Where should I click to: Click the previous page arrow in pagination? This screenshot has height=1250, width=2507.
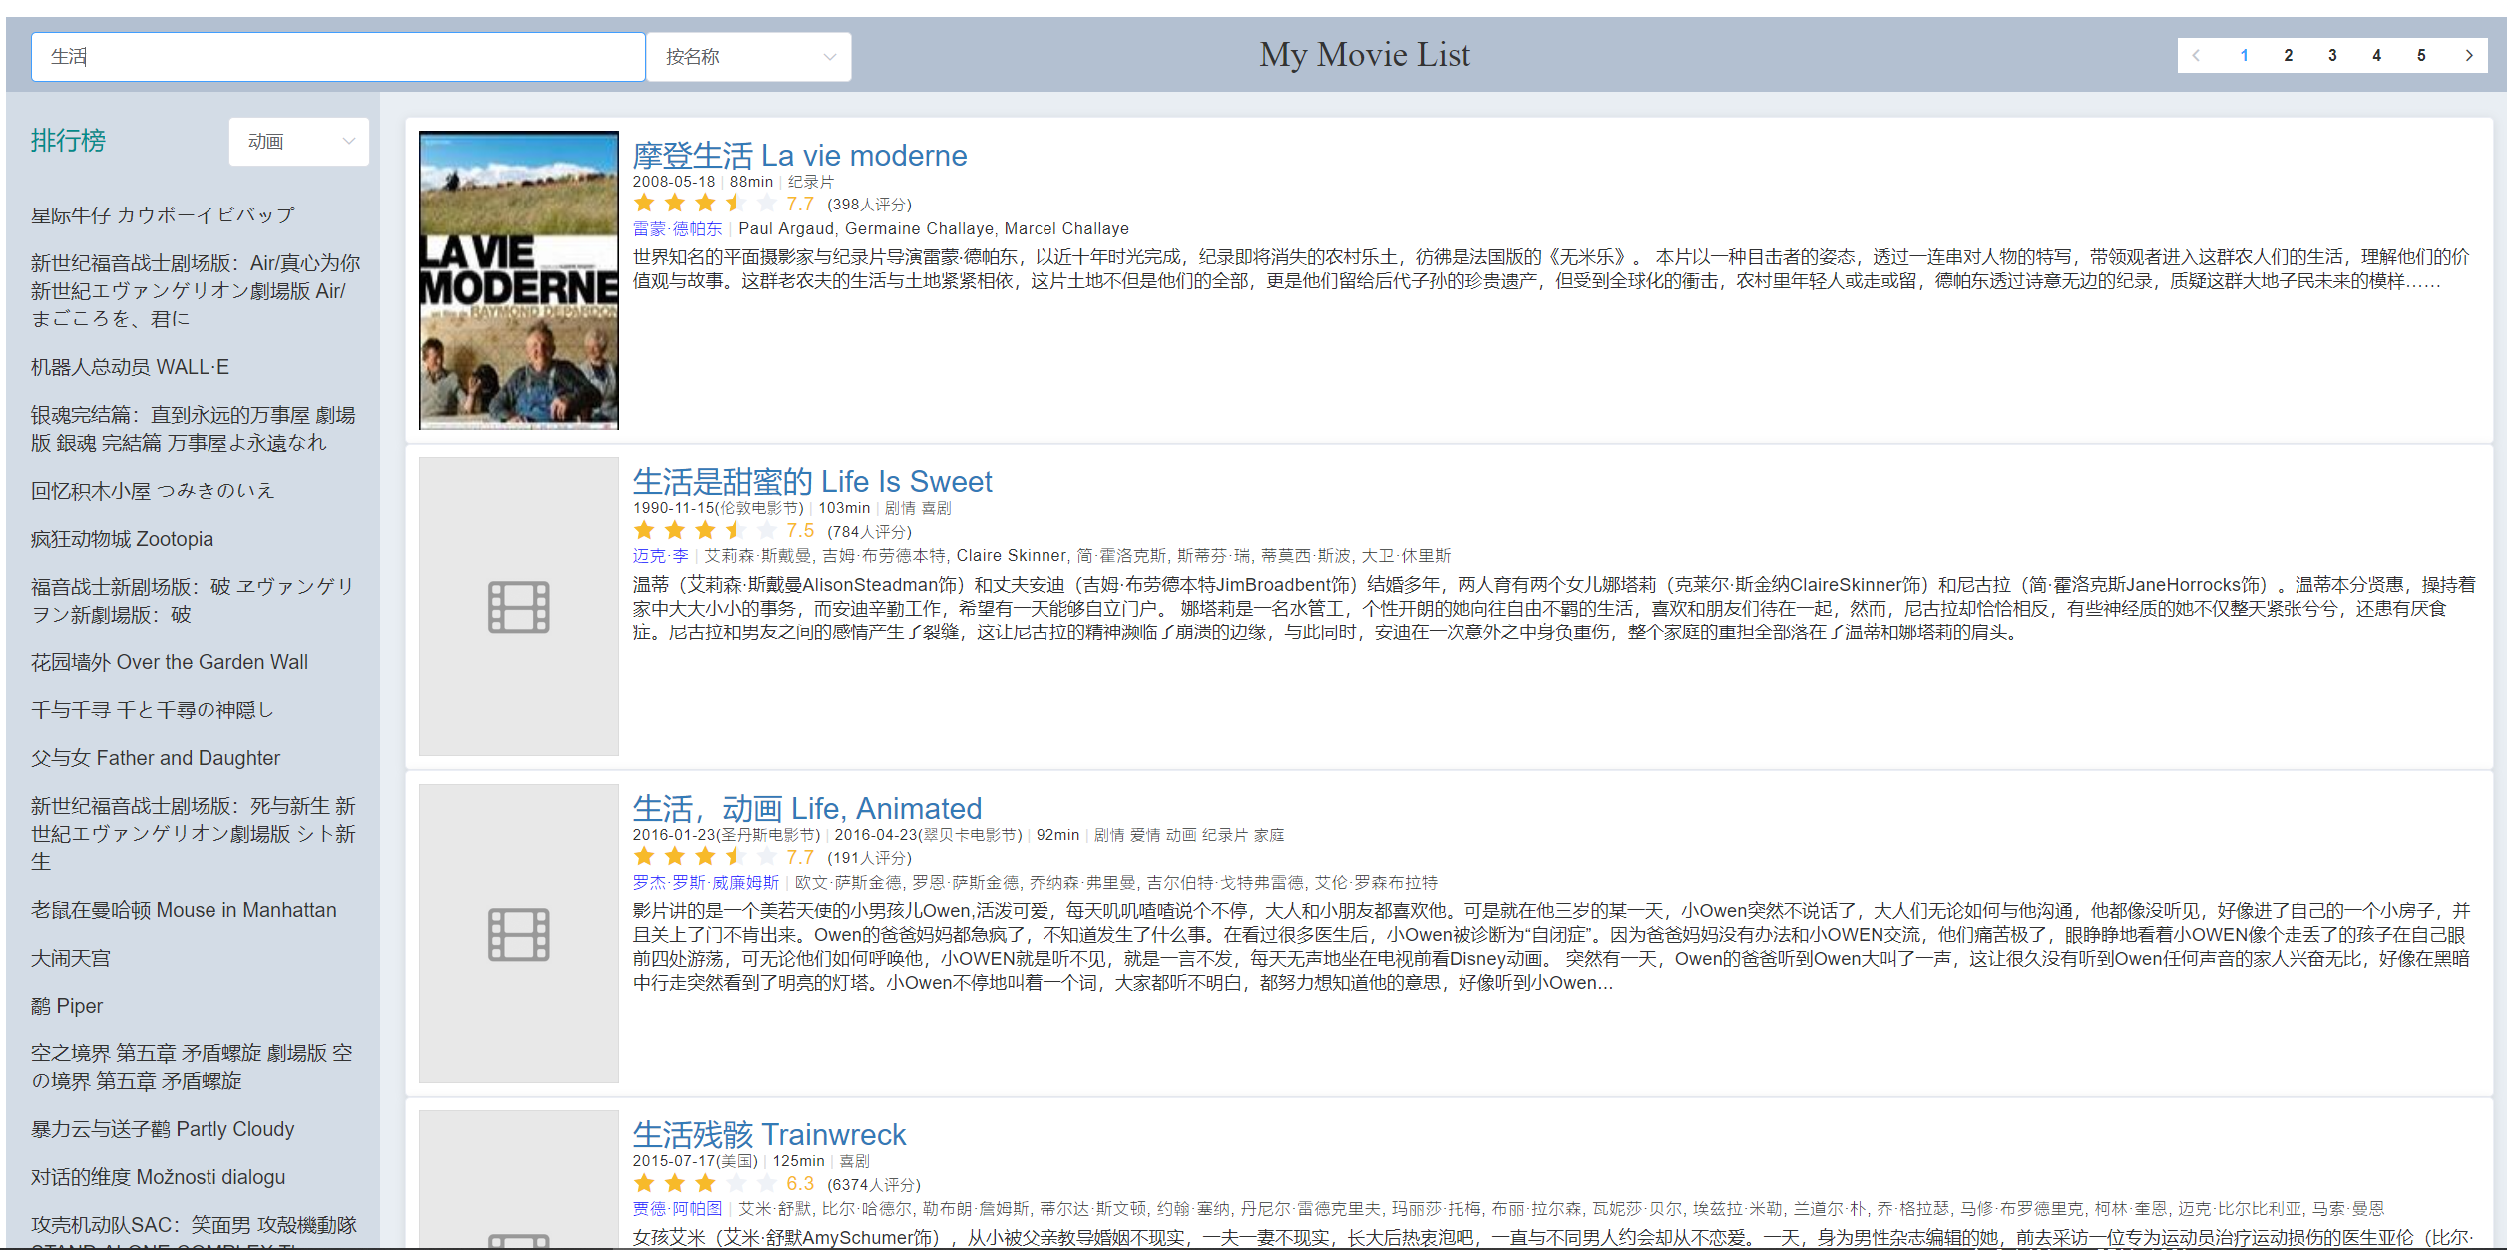pos(2197,56)
